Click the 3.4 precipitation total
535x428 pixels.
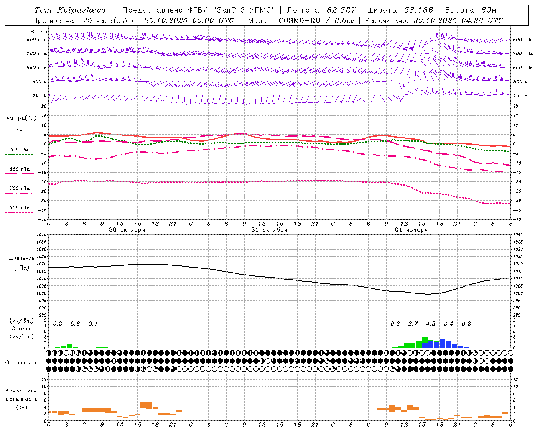pyautogui.click(x=448, y=324)
